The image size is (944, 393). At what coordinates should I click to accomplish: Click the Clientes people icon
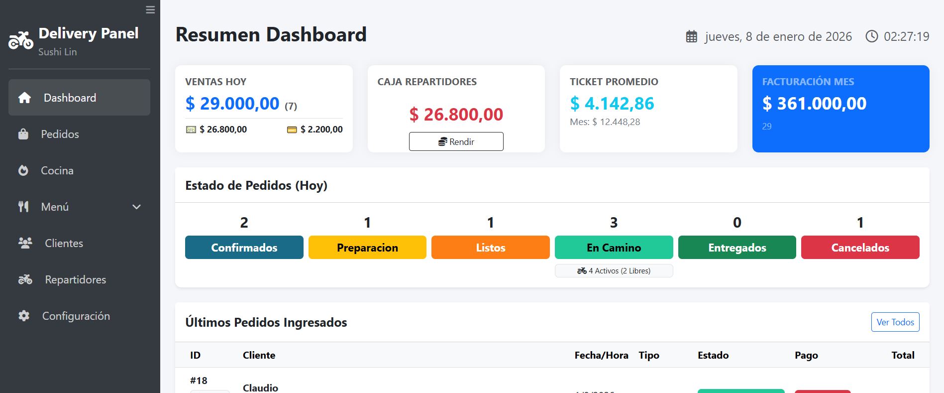pyautogui.click(x=25, y=243)
